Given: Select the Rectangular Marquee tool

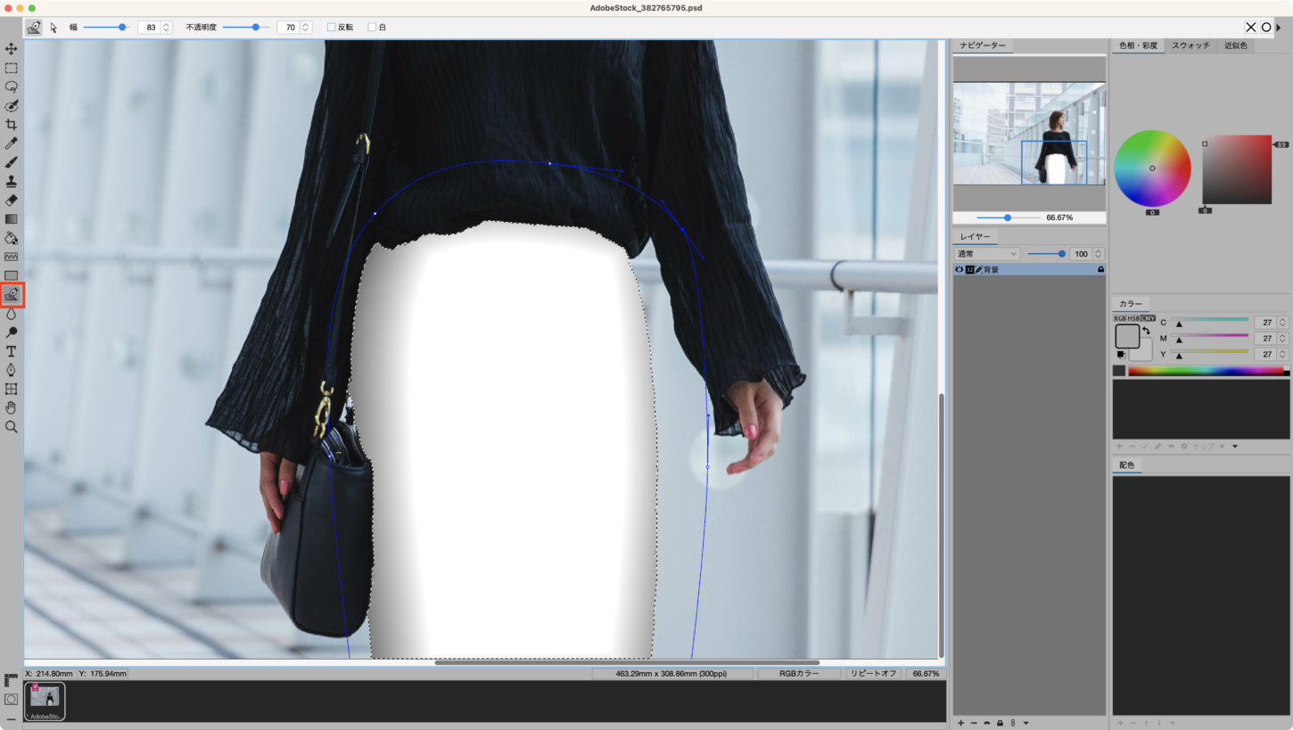Looking at the screenshot, I should (x=11, y=68).
